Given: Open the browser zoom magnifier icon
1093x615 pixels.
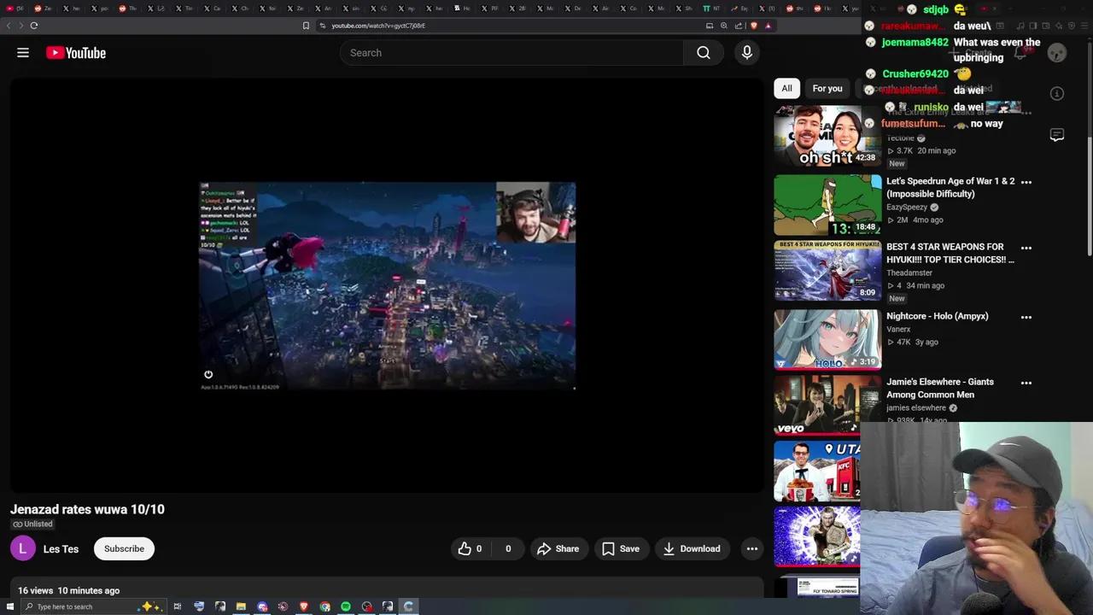Looking at the screenshot, I should tap(724, 26).
